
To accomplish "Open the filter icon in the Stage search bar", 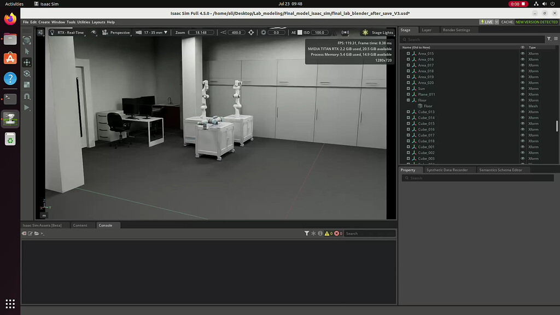I will coord(547,39).
